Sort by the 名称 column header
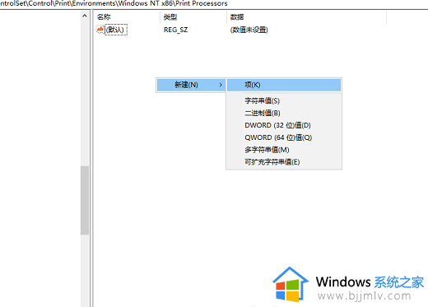 (127, 17)
